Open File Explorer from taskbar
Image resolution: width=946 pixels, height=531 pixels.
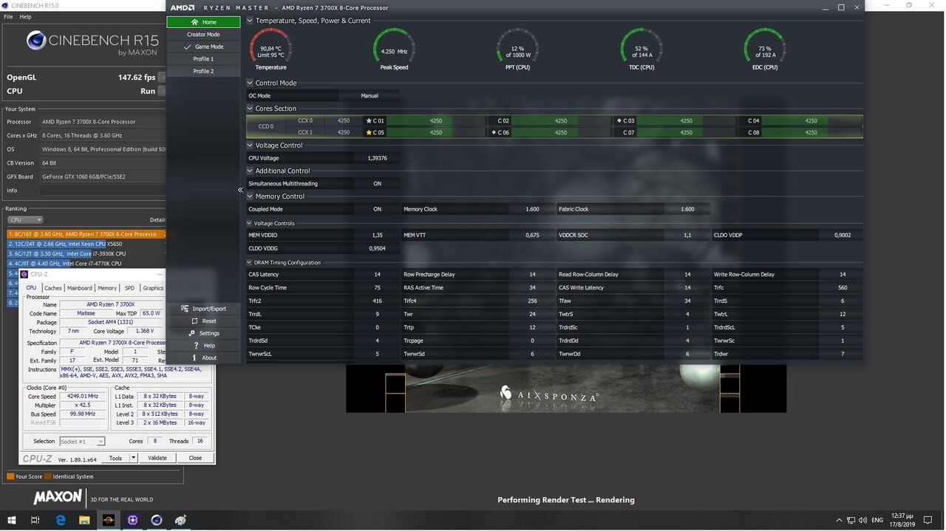click(84, 520)
